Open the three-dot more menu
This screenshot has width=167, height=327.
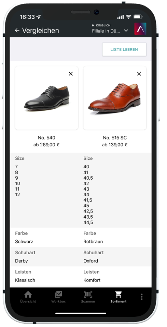pyautogui.click(x=142, y=297)
